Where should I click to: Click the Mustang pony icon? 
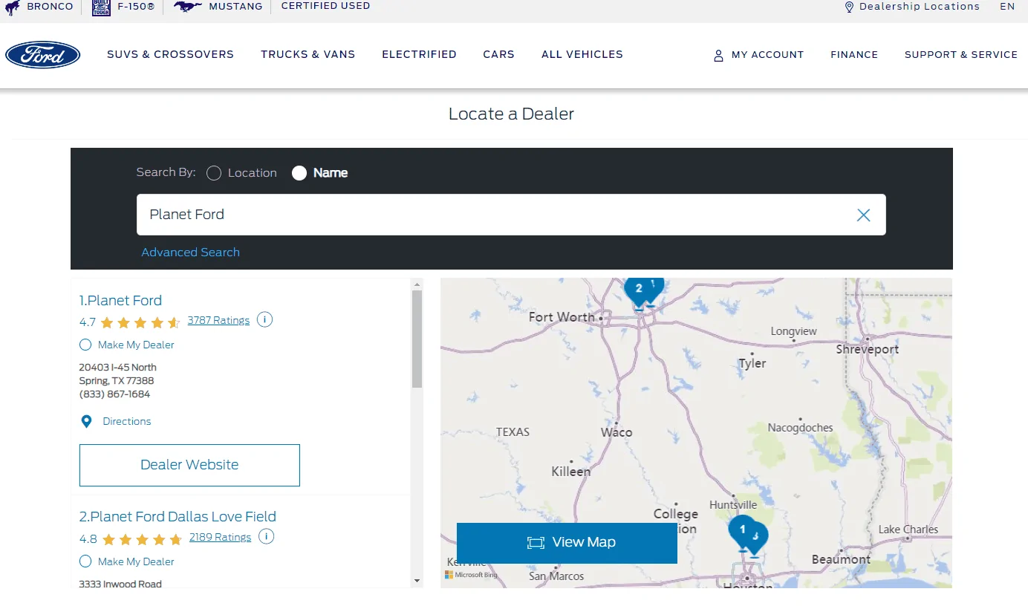(188, 7)
